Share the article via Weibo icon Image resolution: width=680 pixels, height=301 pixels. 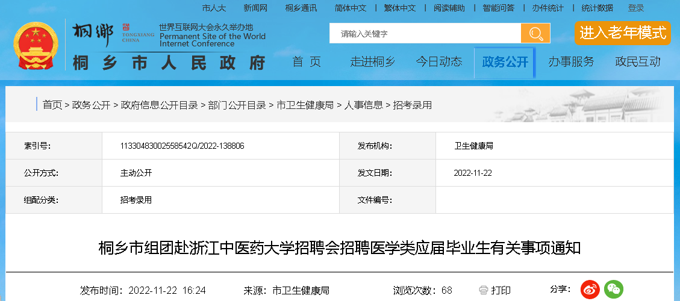click(x=590, y=290)
